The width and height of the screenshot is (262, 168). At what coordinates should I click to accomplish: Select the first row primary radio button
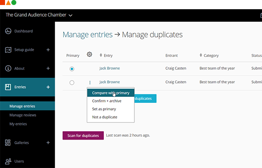[x=72, y=69]
